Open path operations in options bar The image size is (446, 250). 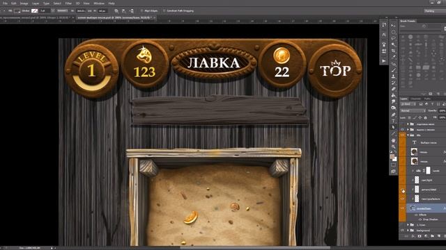click(116, 11)
